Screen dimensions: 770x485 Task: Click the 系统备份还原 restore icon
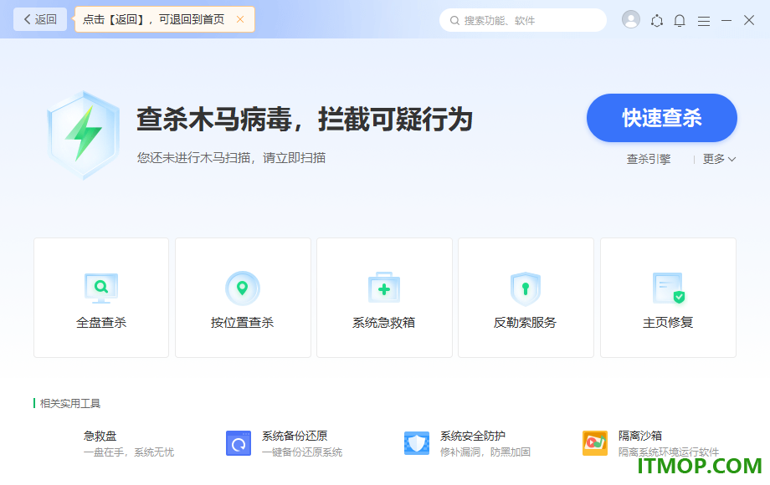click(239, 443)
